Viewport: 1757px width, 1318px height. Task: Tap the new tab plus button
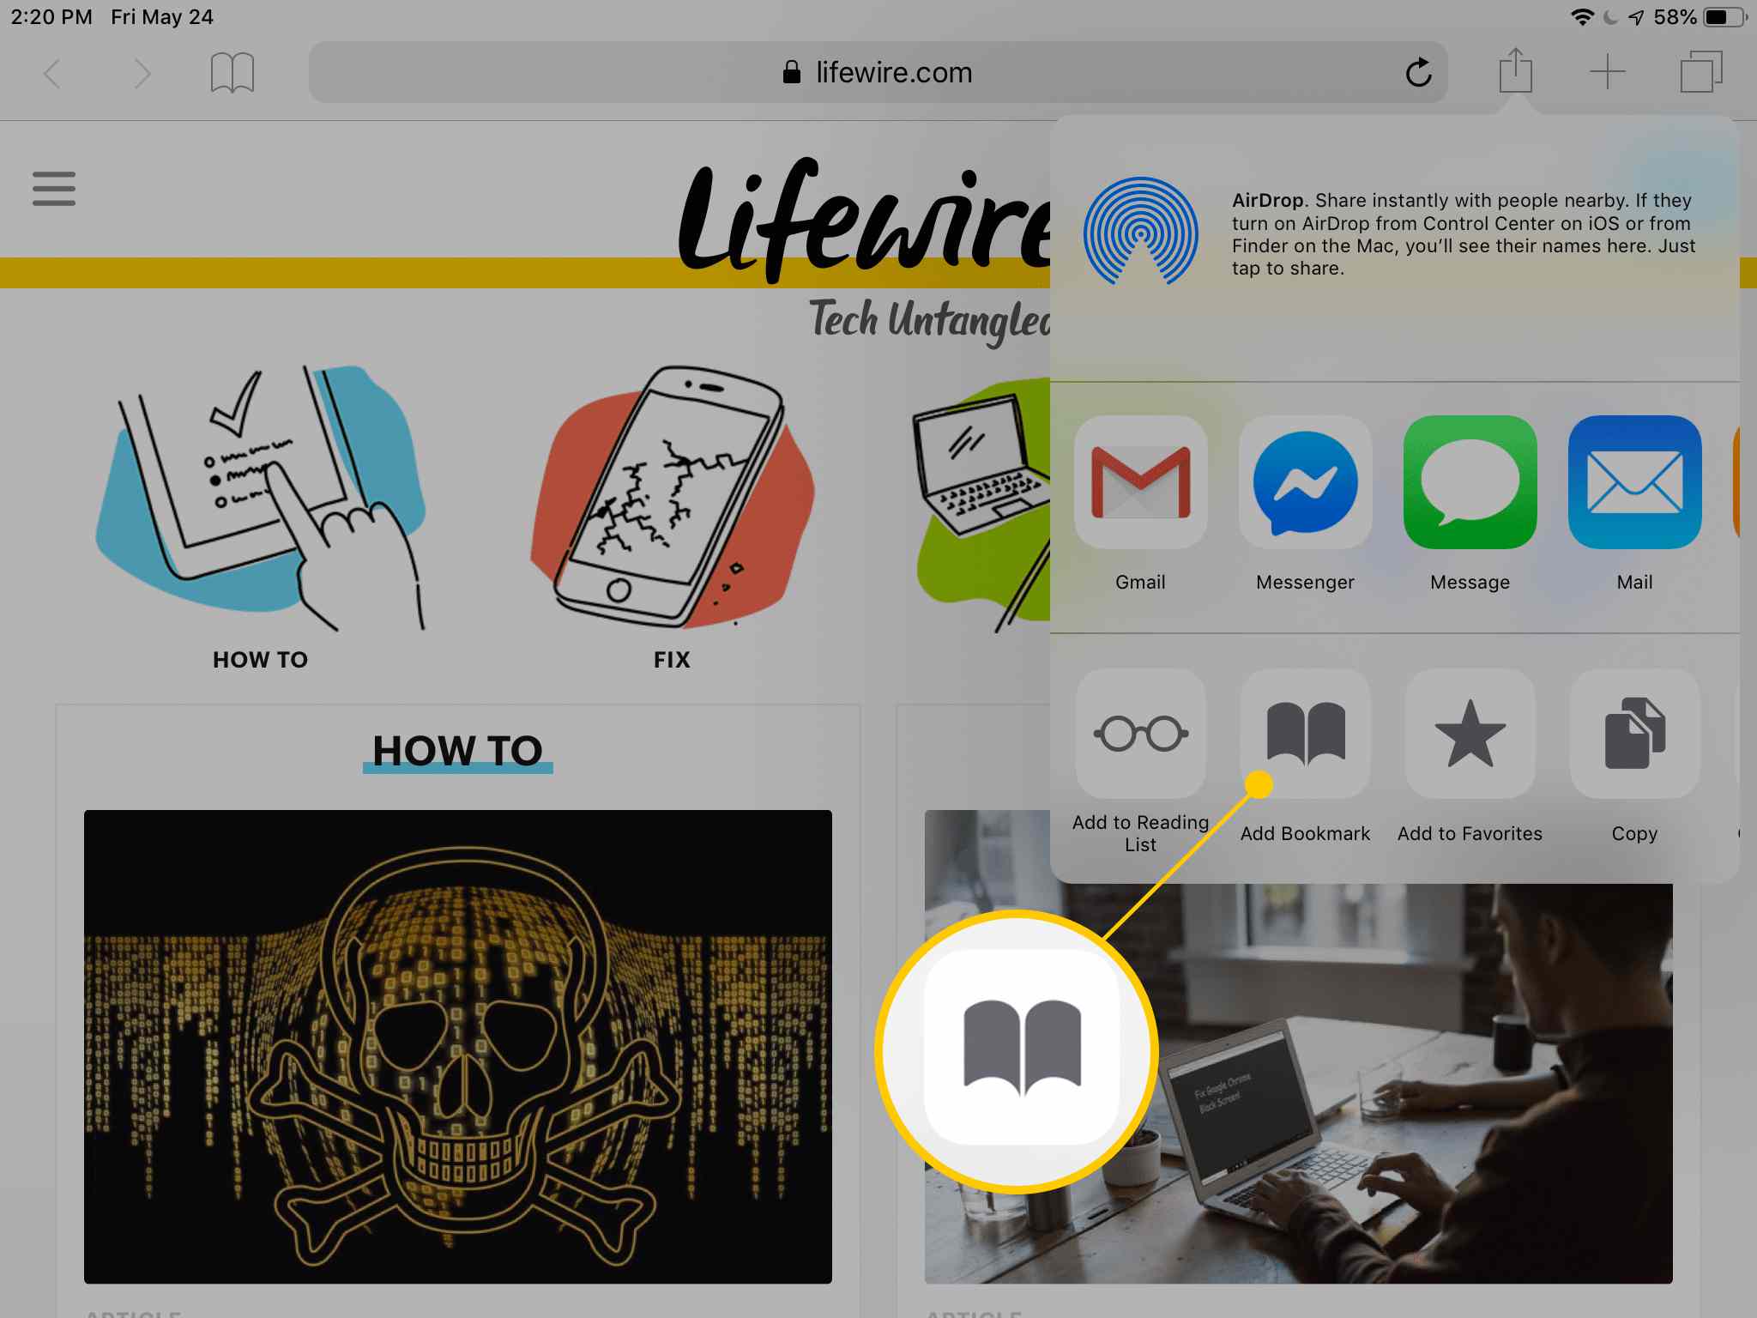[1608, 70]
